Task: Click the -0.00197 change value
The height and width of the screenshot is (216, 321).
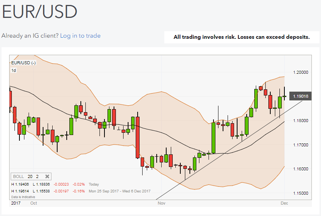Action: [x=61, y=191]
